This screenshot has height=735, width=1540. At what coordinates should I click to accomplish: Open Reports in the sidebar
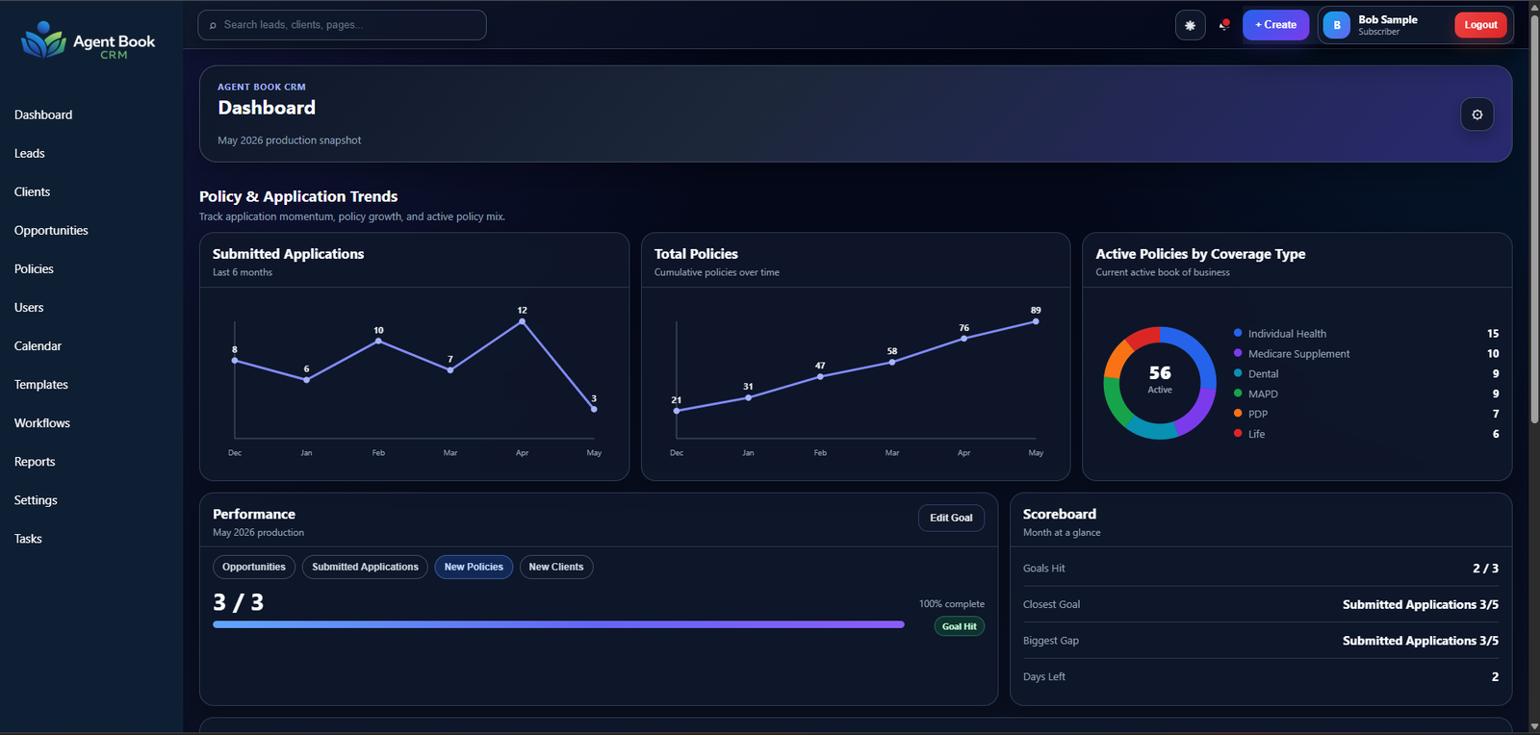tap(35, 461)
